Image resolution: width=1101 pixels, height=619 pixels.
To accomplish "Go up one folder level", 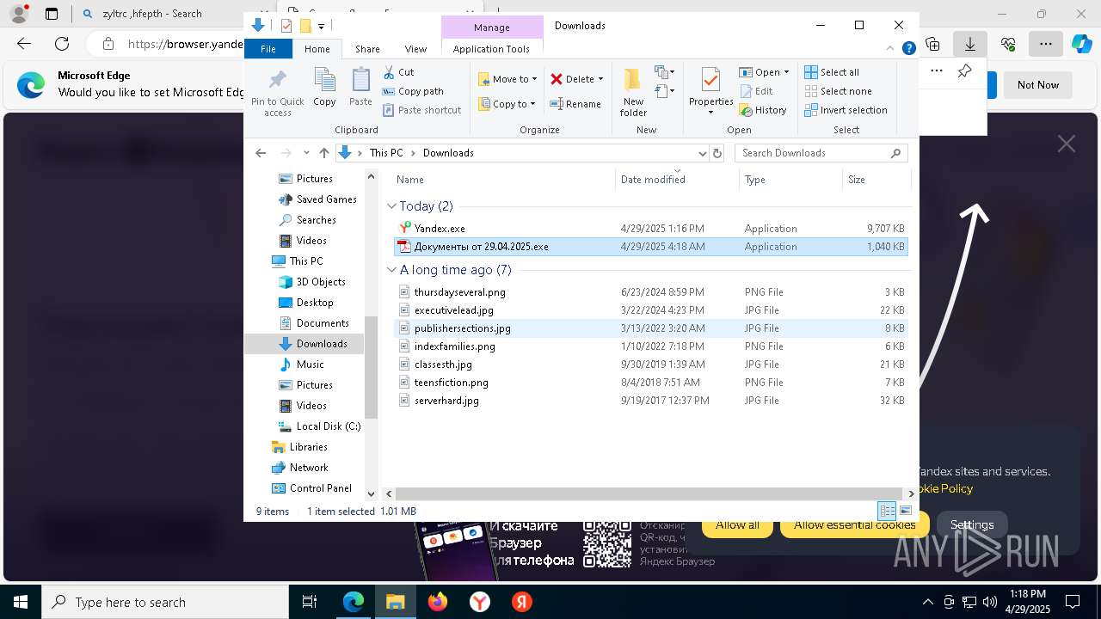I will click(323, 153).
